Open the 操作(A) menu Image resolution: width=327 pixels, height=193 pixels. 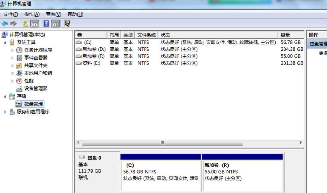coord(32,14)
